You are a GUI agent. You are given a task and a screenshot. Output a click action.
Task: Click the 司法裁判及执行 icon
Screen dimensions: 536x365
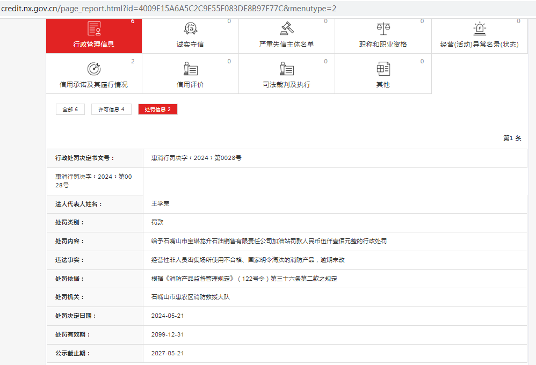(x=286, y=69)
